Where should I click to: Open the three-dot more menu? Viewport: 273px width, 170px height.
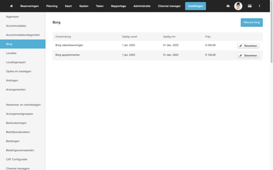click(x=259, y=6)
